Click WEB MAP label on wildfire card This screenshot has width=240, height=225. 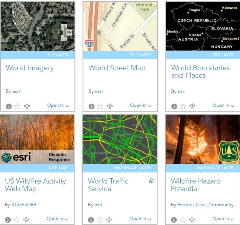(58, 168)
